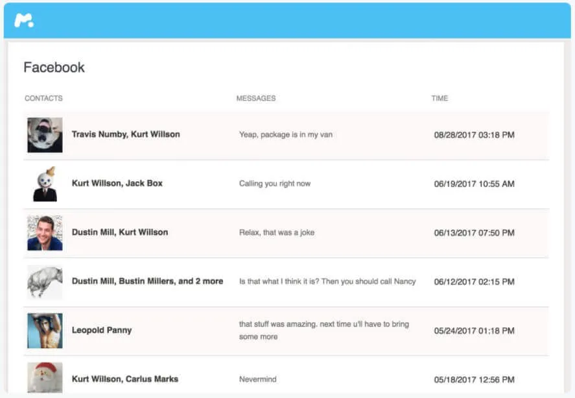The width and height of the screenshot is (575, 398).
Task: Click the rhino sketch group avatar
Action: tap(45, 282)
